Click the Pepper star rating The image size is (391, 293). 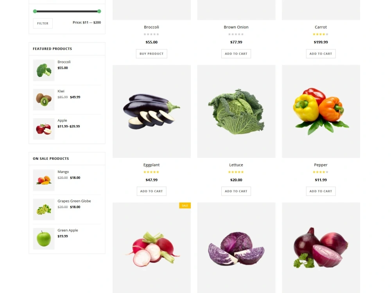(x=321, y=172)
